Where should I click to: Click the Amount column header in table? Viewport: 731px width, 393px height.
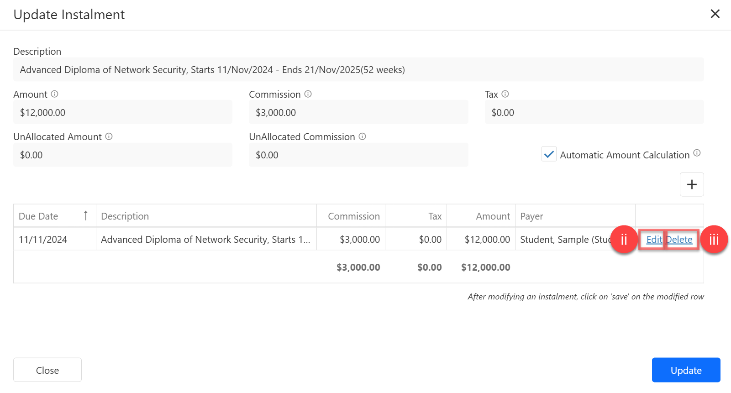pos(481,216)
